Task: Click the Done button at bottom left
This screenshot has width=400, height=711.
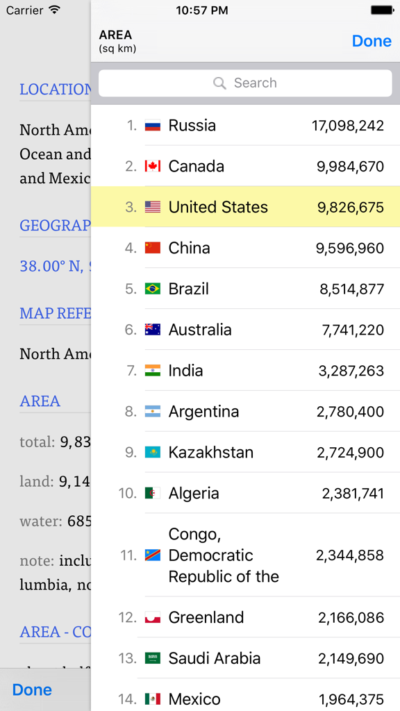Action: click(x=32, y=689)
